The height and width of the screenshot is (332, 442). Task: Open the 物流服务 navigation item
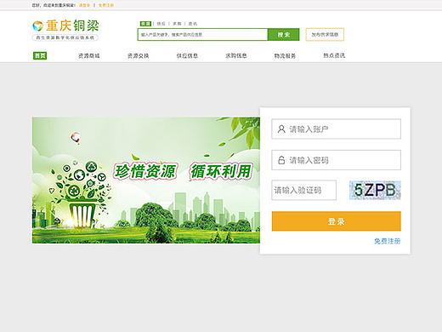point(285,56)
